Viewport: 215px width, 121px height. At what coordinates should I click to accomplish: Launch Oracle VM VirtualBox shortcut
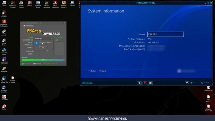(4, 89)
